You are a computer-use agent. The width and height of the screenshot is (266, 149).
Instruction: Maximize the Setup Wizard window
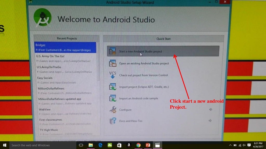coord(216,2)
